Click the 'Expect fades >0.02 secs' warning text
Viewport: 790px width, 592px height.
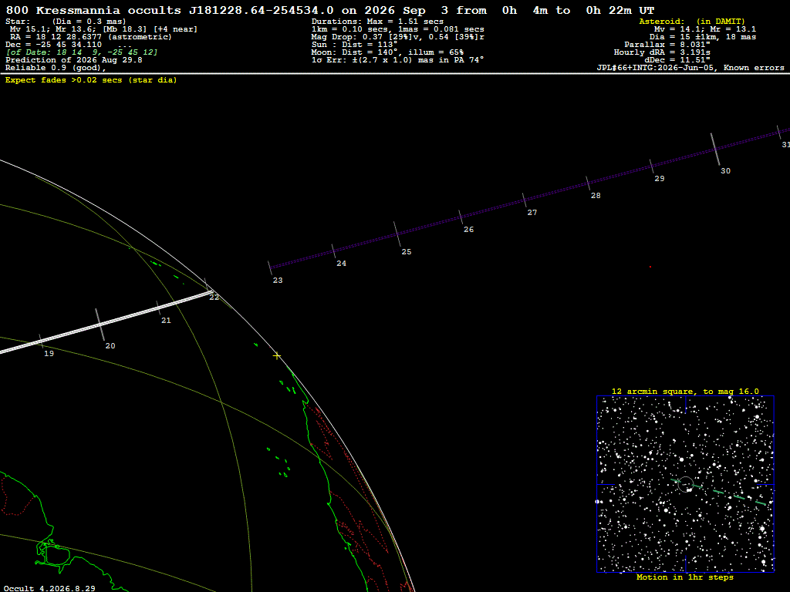pyautogui.click(x=91, y=80)
